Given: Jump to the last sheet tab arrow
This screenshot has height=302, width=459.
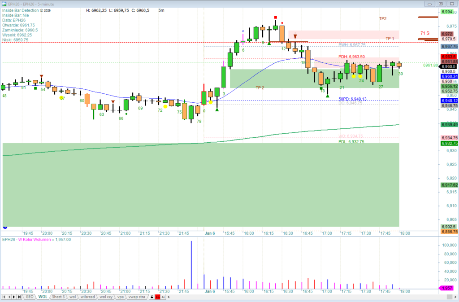Looking at the screenshot, I should click(19, 297).
